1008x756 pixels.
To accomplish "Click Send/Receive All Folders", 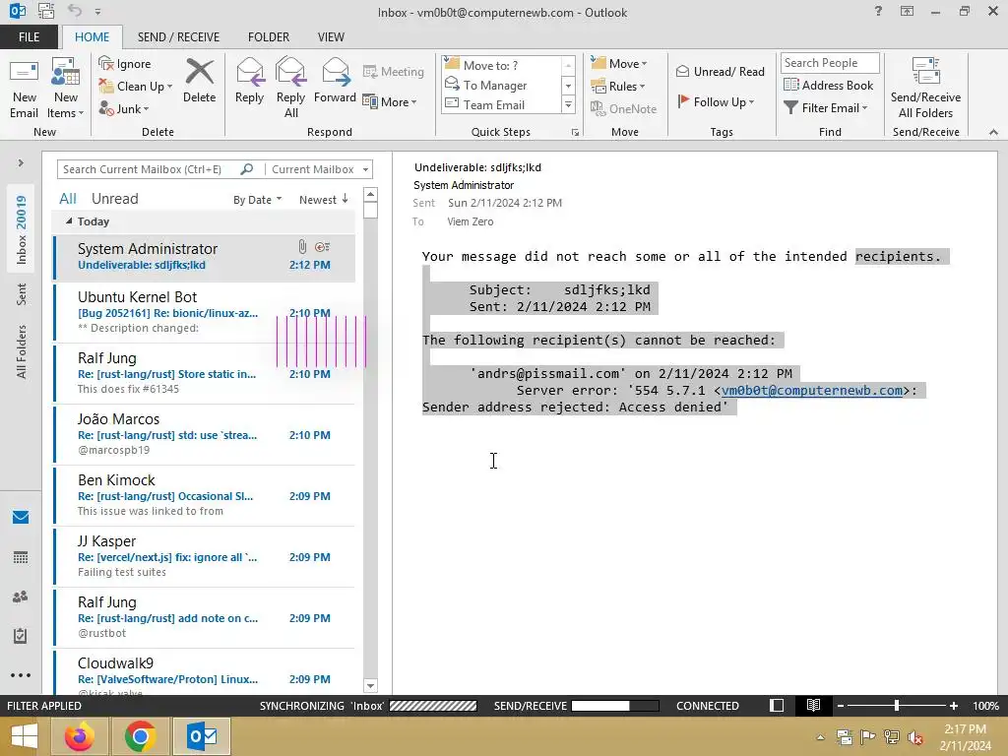I will pyautogui.click(x=925, y=89).
